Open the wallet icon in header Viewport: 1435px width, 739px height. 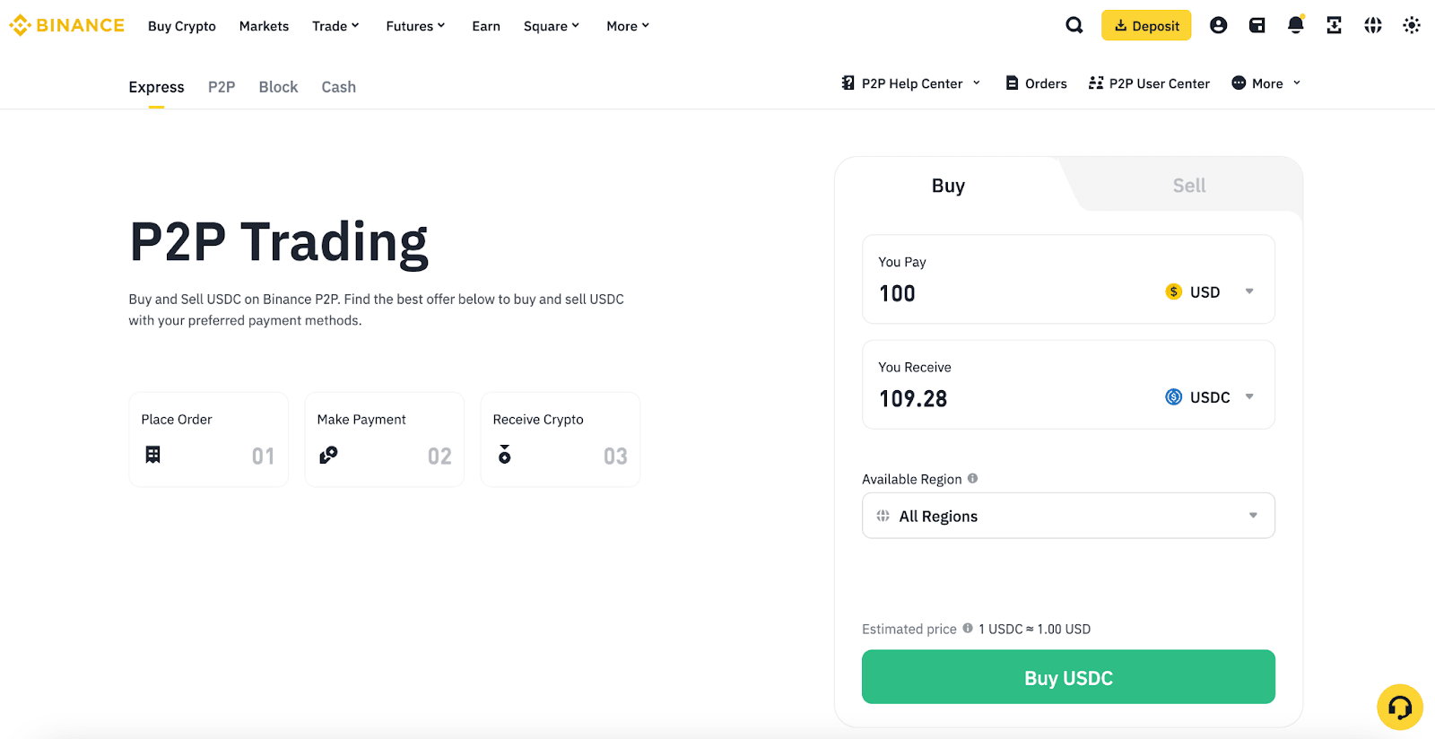click(1257, 25)
